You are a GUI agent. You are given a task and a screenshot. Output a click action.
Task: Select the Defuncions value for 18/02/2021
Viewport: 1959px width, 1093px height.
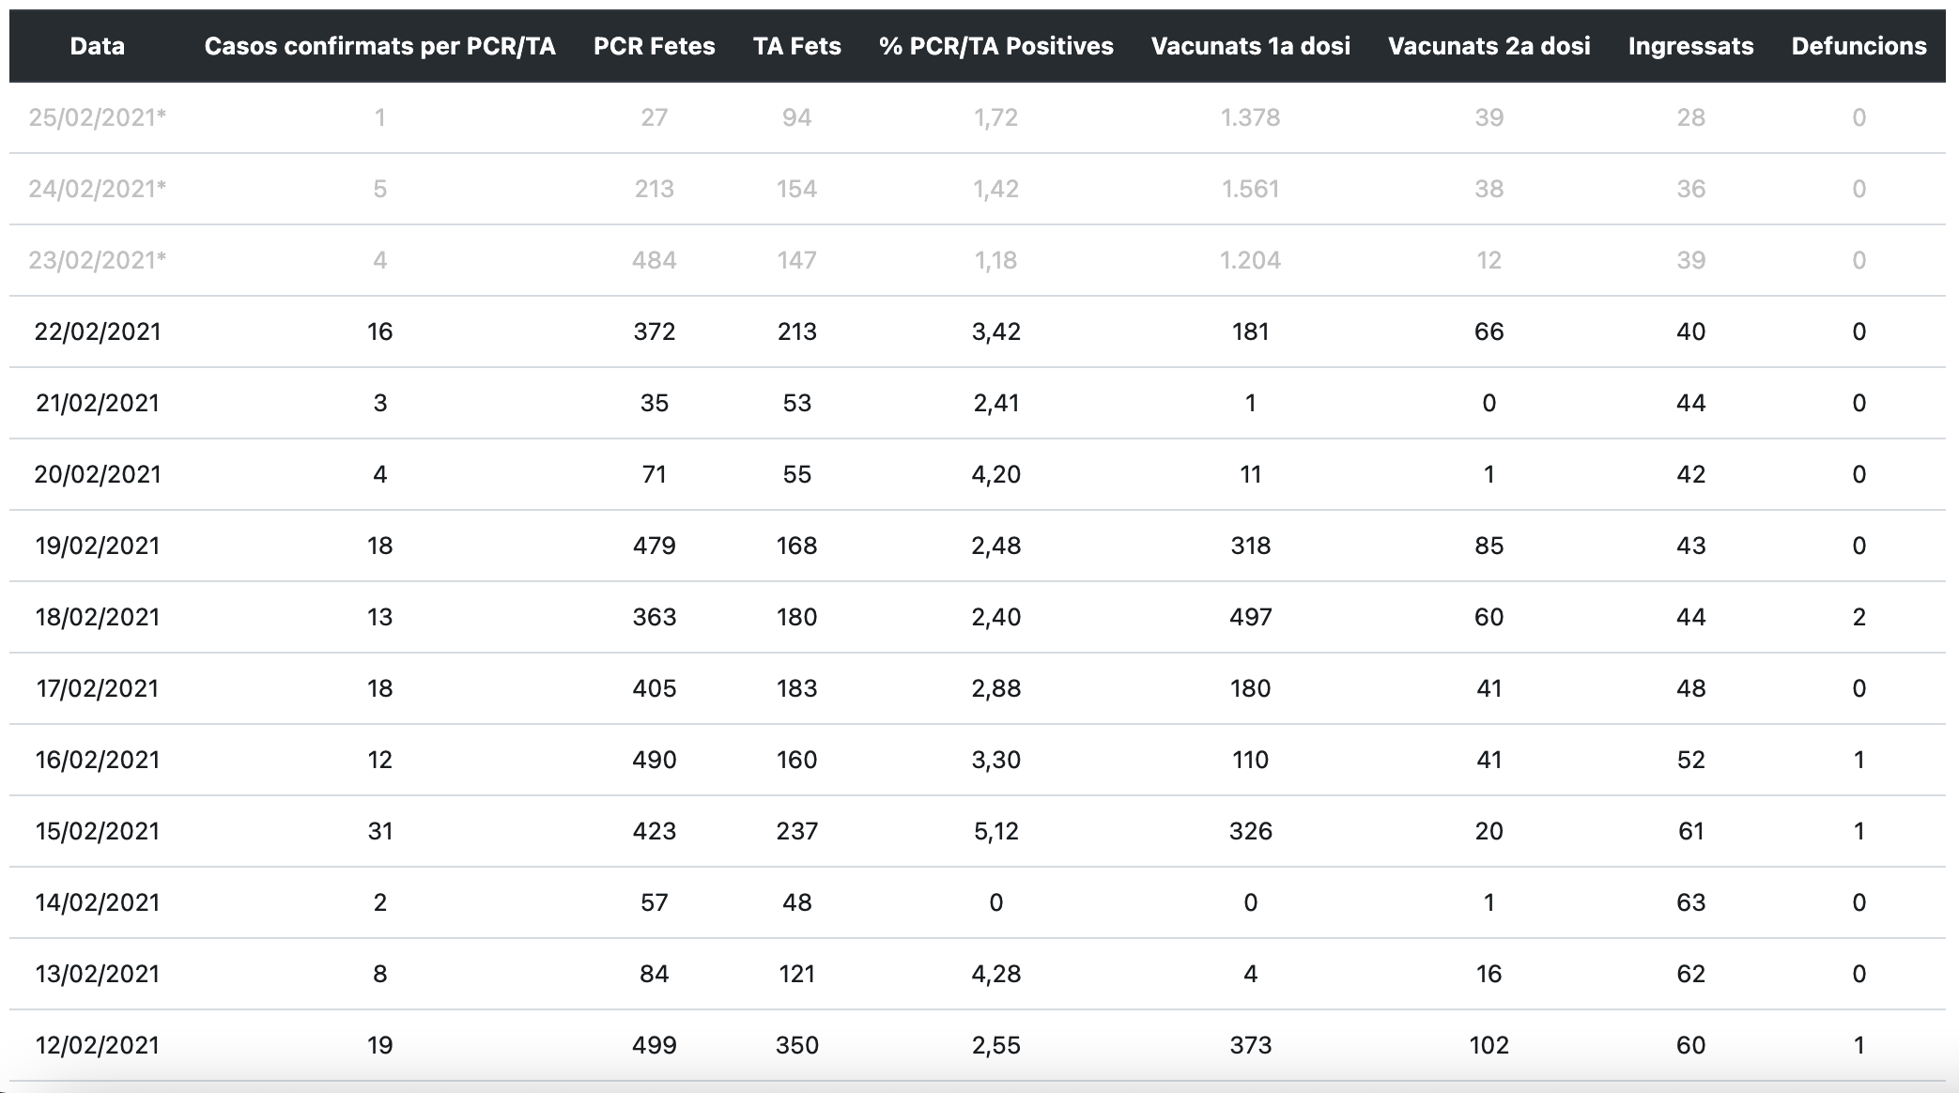(x=1859, y=617)
